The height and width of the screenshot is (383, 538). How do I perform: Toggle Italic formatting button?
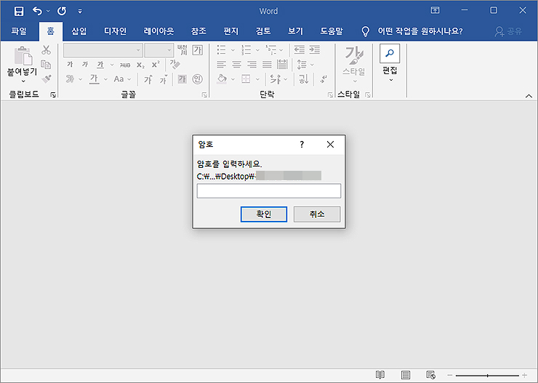85,65
